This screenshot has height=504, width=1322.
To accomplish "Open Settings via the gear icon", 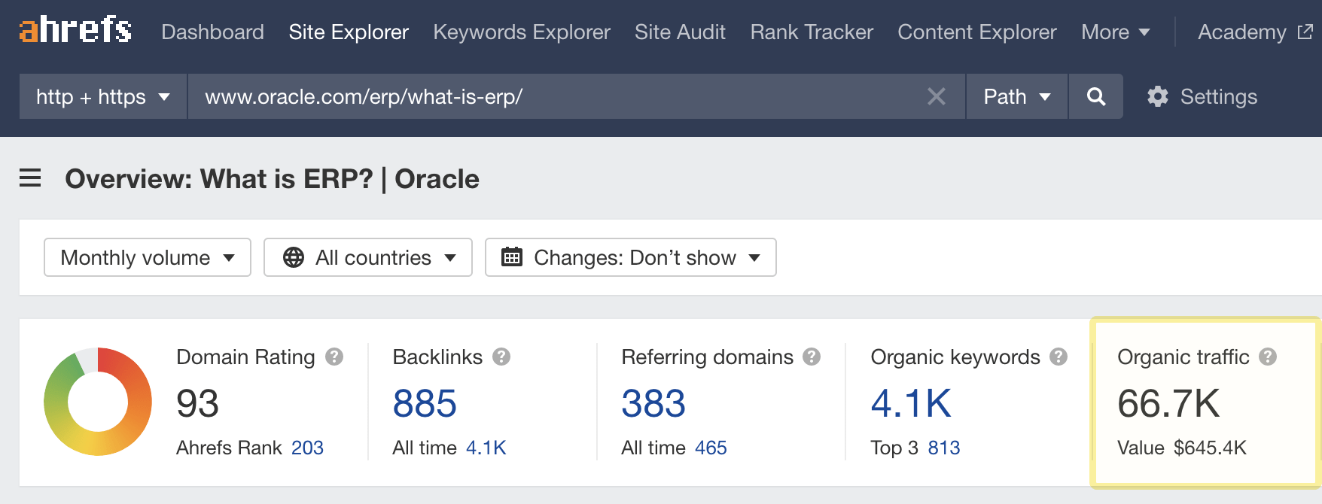I will click(1158, 96).
